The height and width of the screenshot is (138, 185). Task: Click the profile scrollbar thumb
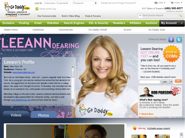(73, 73)
